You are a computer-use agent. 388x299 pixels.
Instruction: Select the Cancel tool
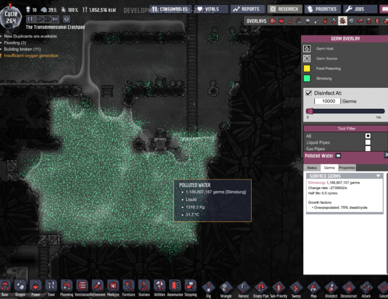point(383,289)
